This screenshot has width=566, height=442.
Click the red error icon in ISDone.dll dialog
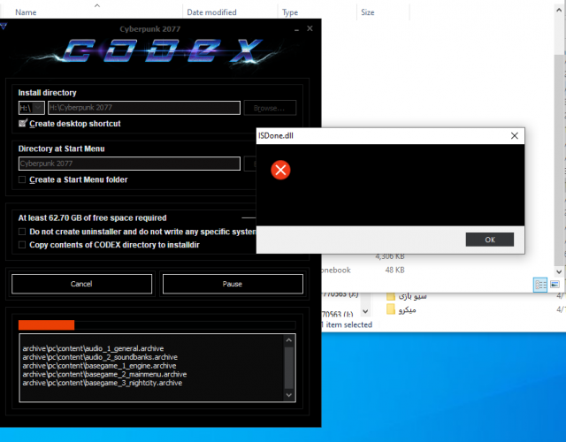280,170
